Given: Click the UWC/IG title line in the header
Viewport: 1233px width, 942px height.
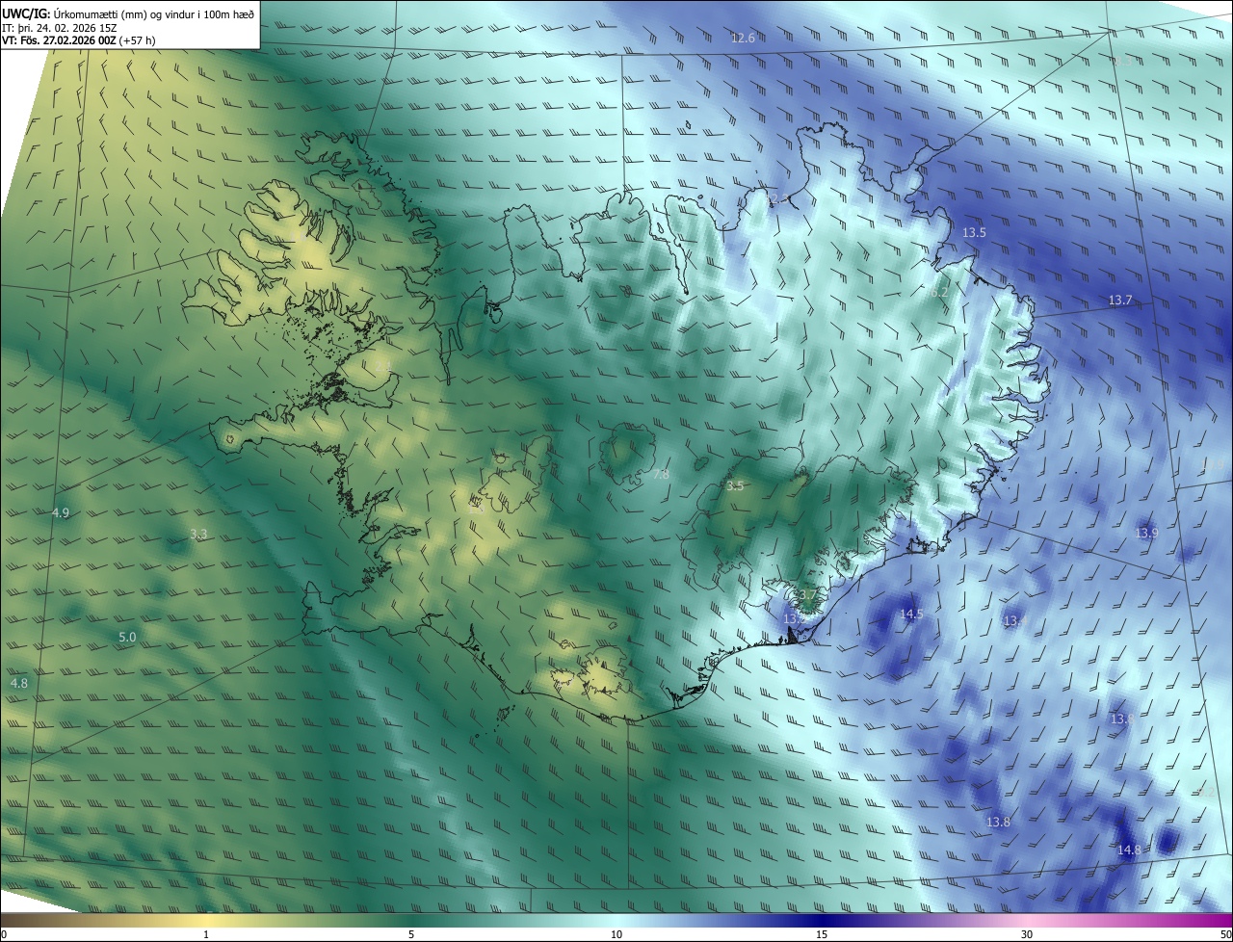Looking at the screenshot, I should (x=128, y=13).
